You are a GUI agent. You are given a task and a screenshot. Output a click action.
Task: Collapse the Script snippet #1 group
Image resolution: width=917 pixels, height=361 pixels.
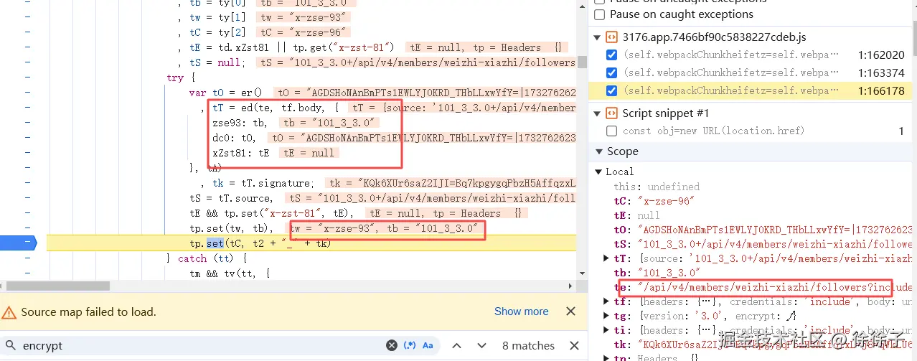click(x=597, y=113)
